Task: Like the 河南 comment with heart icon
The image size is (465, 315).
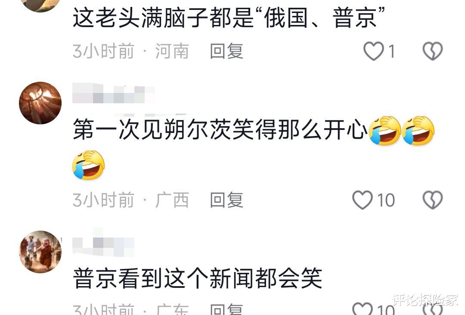Action: [374, 51]
